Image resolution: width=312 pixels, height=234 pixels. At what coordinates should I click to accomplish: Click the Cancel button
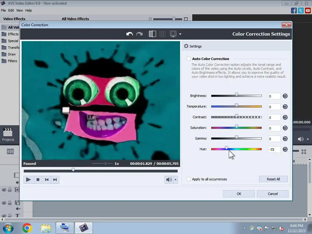pos(273,194)
